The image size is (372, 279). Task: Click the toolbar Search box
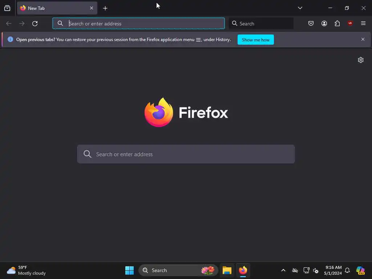pos(261,23)
